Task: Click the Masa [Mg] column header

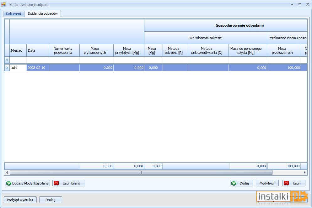Action: (153, 50)
